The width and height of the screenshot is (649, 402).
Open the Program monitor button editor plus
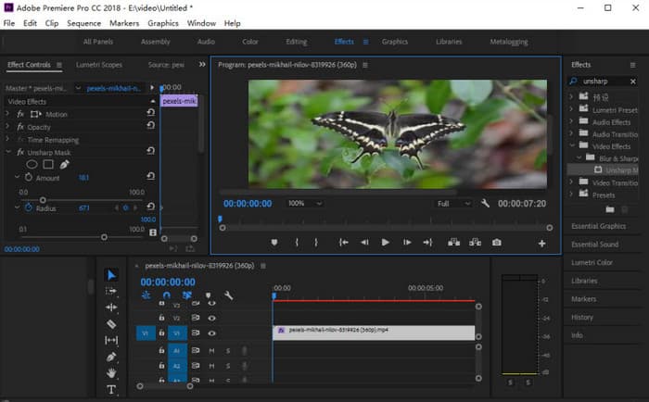(541, 244)
